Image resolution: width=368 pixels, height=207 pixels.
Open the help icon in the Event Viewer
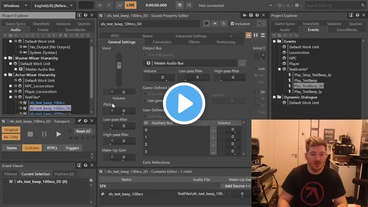coord(85,165)
